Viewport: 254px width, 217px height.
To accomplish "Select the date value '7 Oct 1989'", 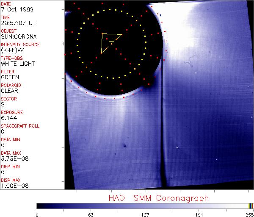I will 14,9.
